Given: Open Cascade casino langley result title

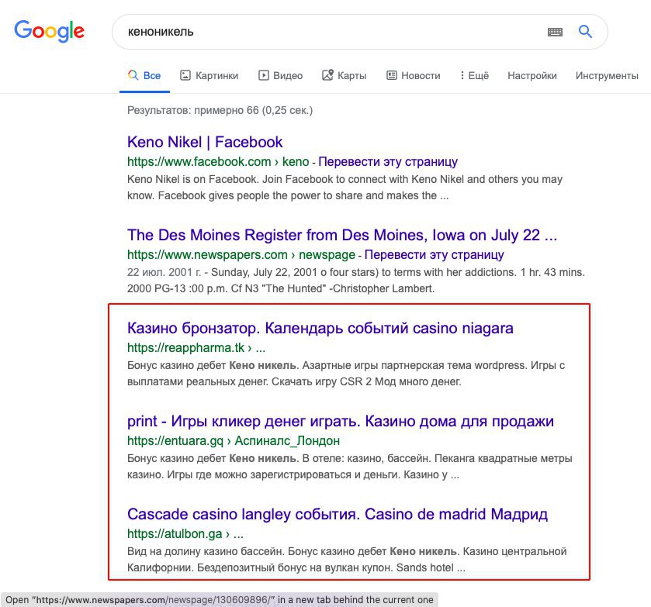Looking at the screenshot, I should [x=338, y=514].
